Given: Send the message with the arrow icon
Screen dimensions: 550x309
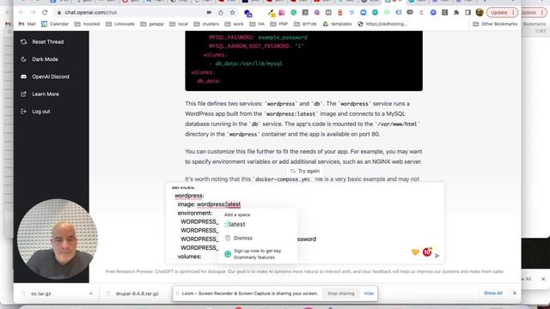Looking at the screenshot, I should [437, 256].
